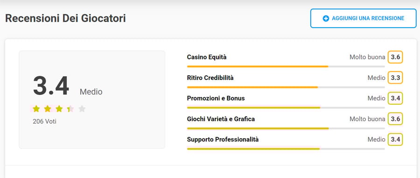Click the third yellow star
This screenshot has height=178, width=420.
pos(59,108)
